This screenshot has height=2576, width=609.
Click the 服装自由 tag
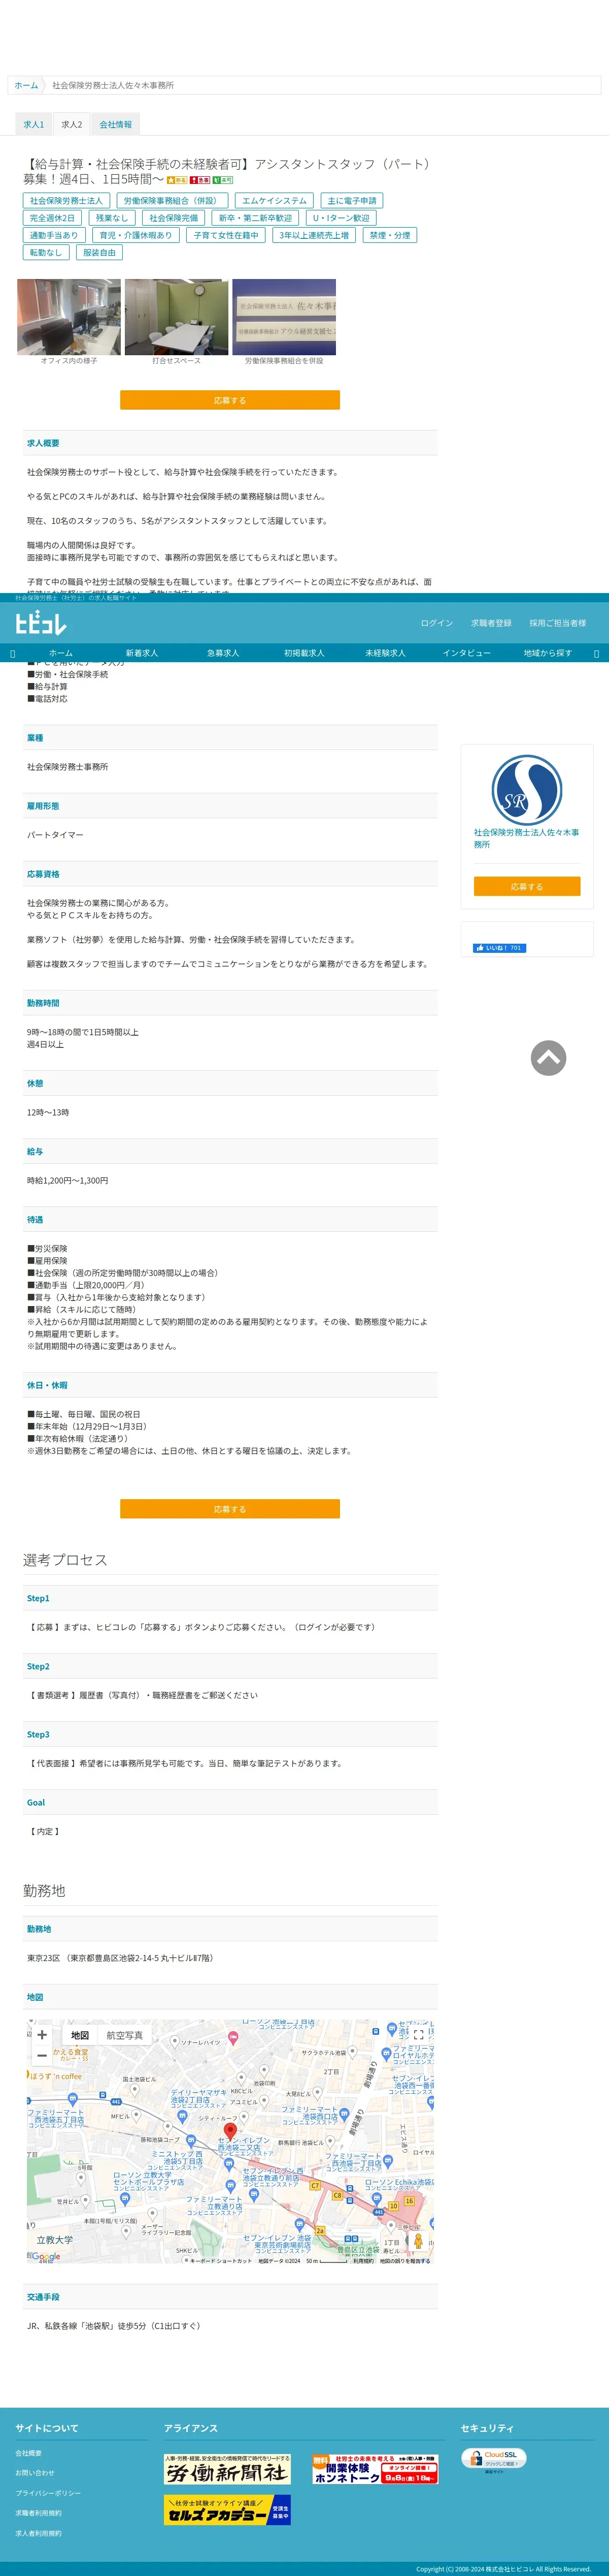point(100,252)
